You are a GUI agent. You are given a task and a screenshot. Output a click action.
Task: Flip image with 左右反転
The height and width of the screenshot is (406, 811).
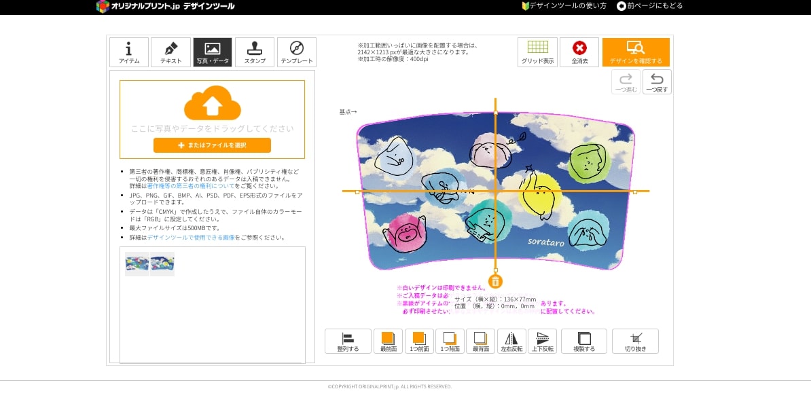click(x=511, y=342)
